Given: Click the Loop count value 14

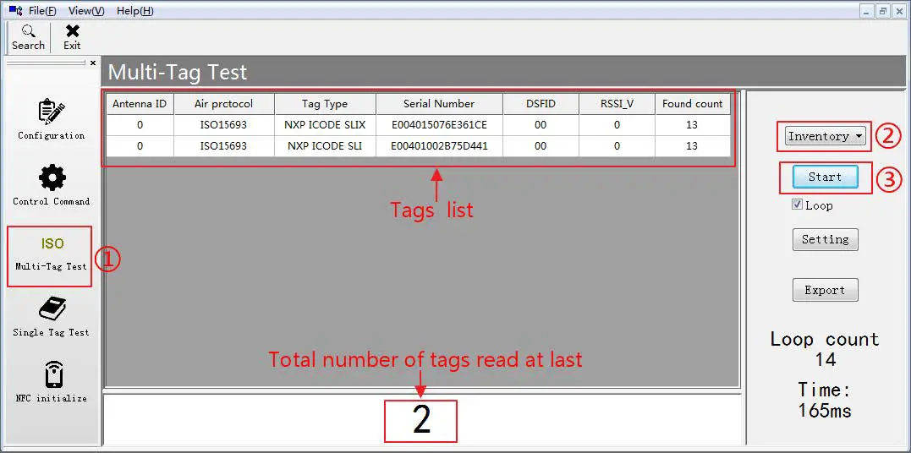Looking at the screenshot, I should click(x=825, y=359).
